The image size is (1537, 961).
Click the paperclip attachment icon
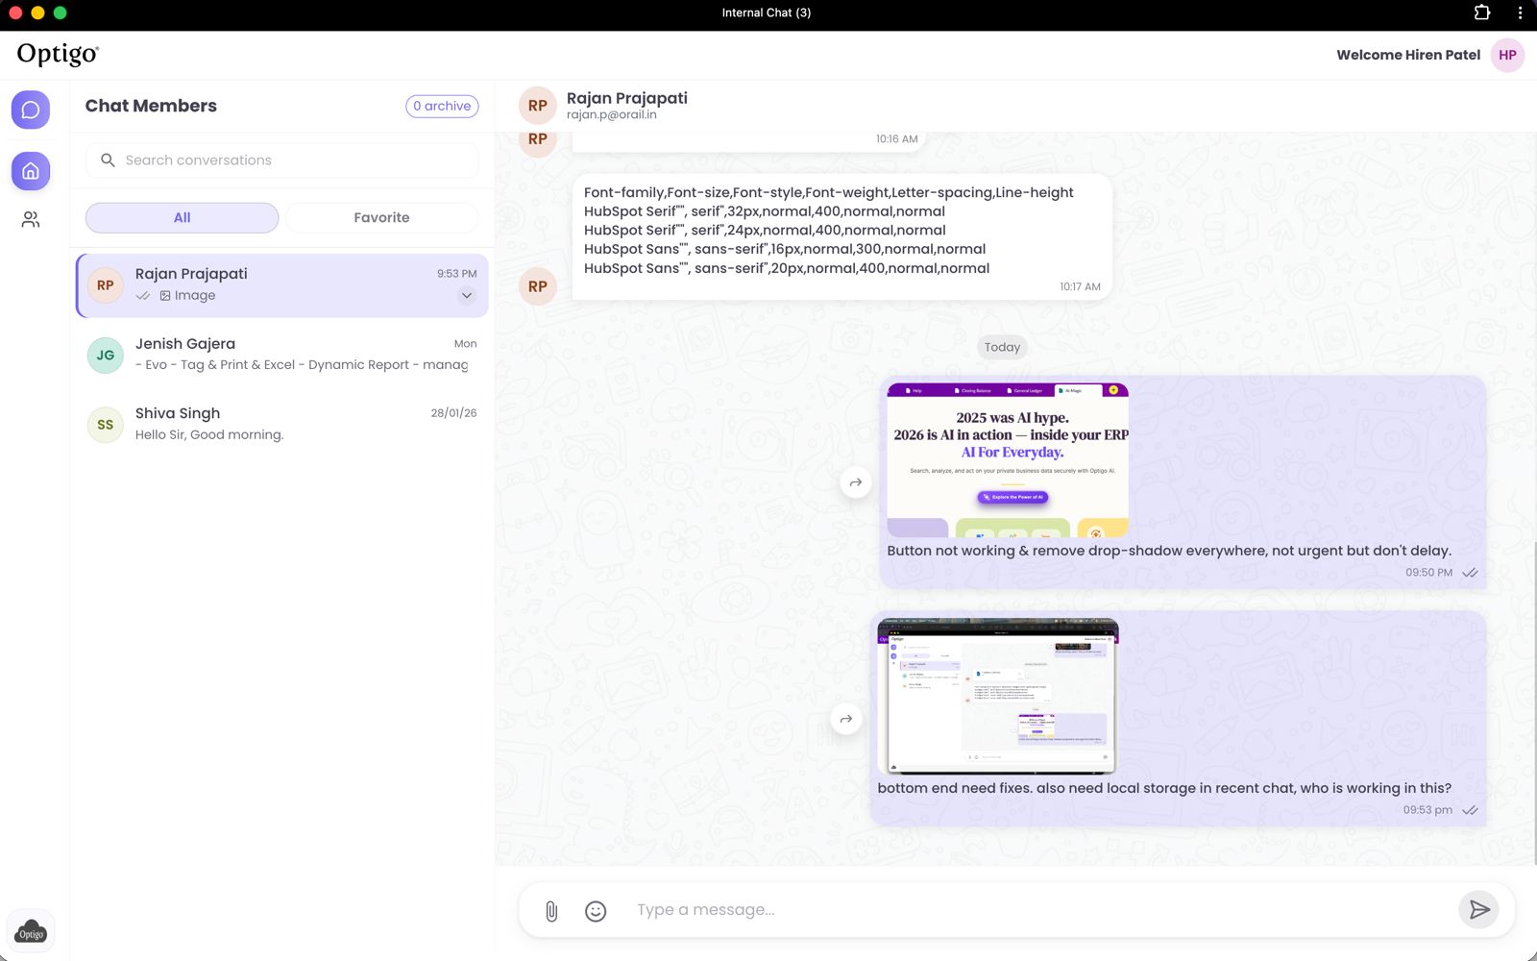coord(551,911)
